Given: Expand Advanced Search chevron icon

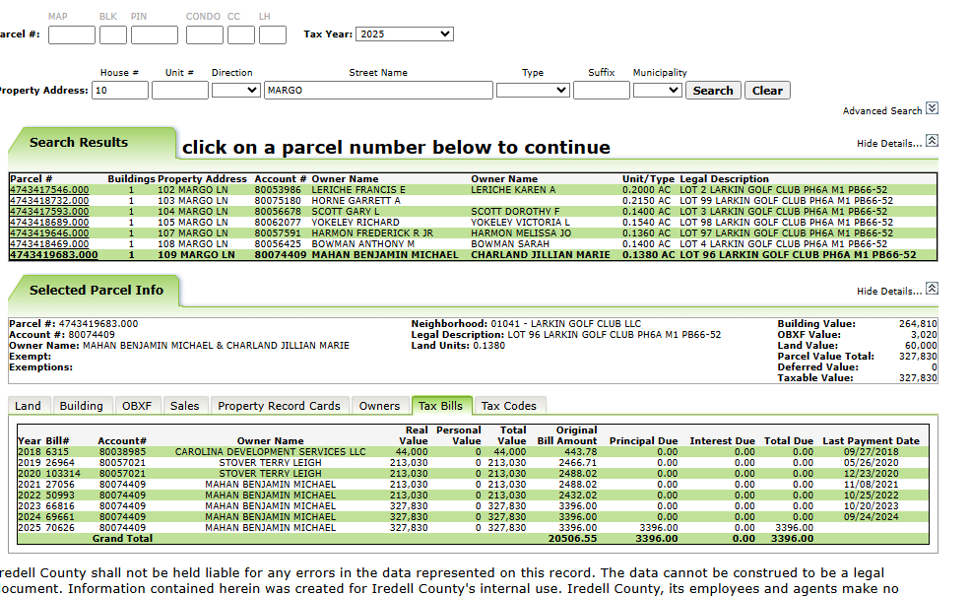Looking at the screenshot, I should point(932,109).
